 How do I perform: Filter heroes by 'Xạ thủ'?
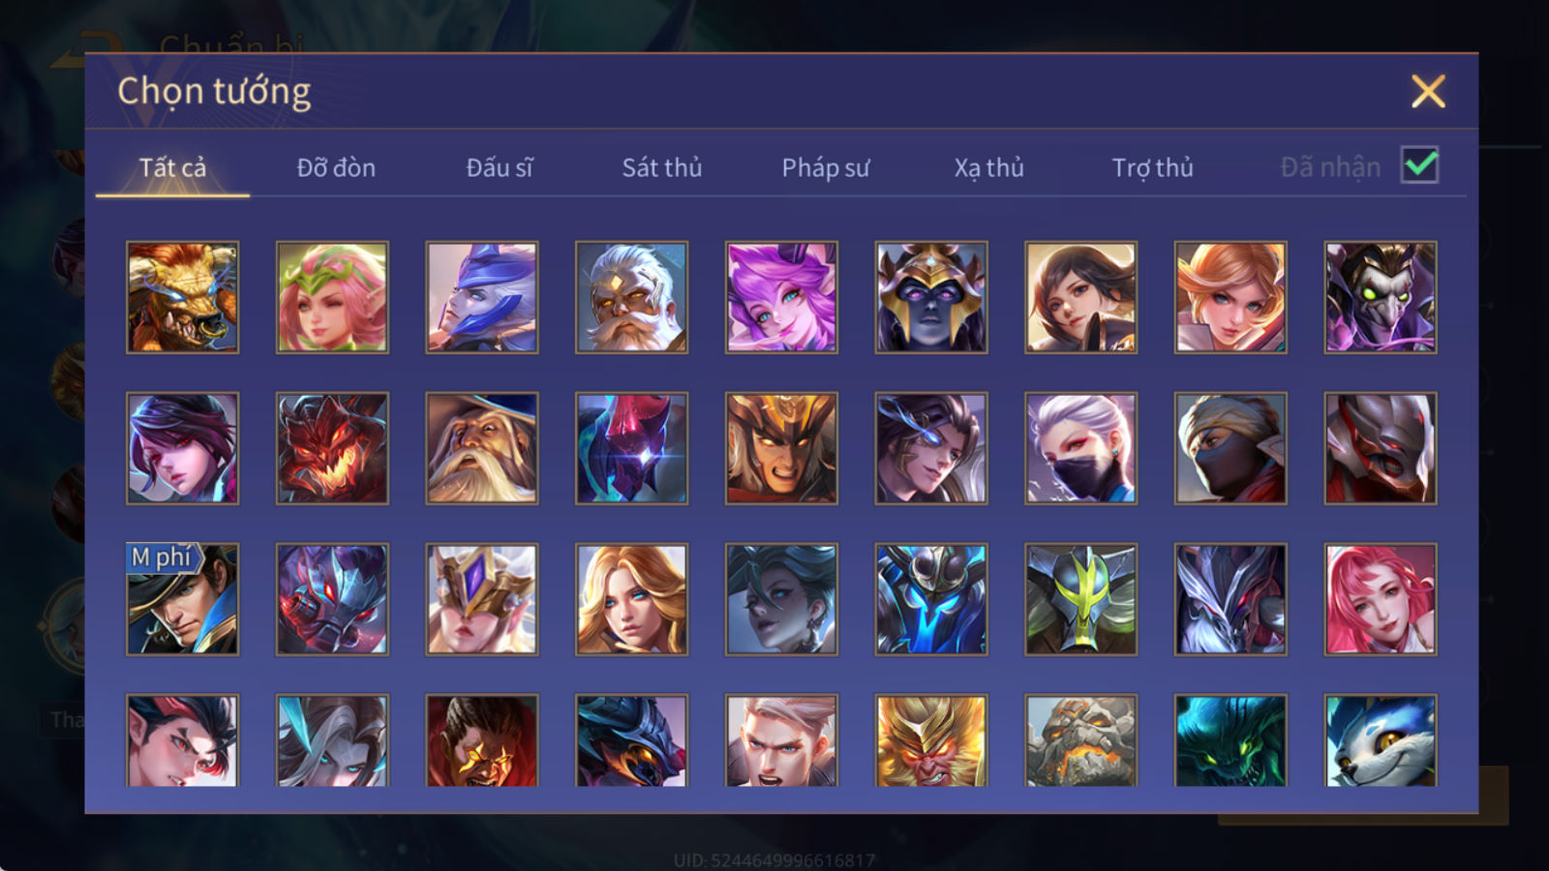(988, 167)
